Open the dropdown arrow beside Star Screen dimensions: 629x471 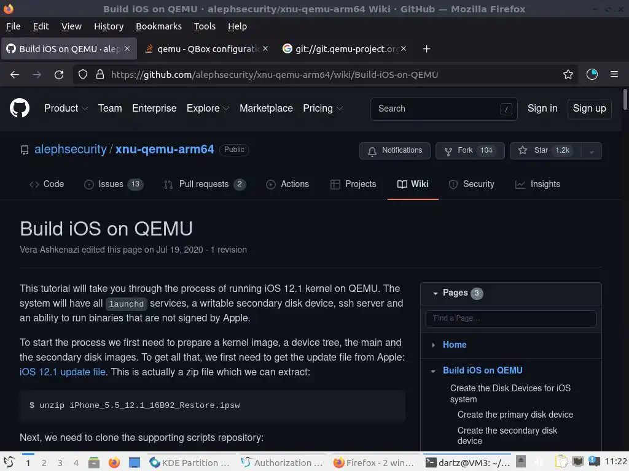coord(592,151)
